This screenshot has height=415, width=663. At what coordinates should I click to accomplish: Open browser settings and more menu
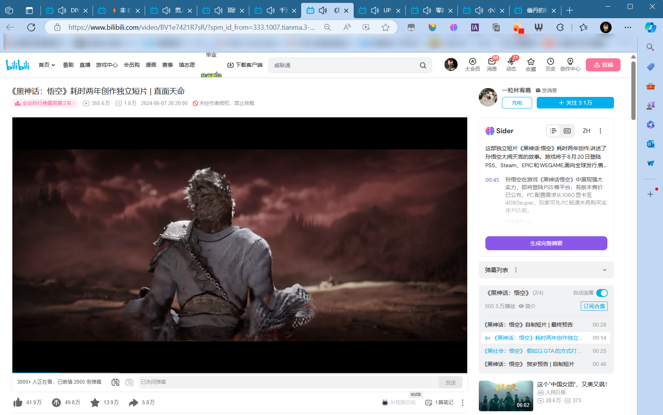pyautogui.click(x=628, y=27)
